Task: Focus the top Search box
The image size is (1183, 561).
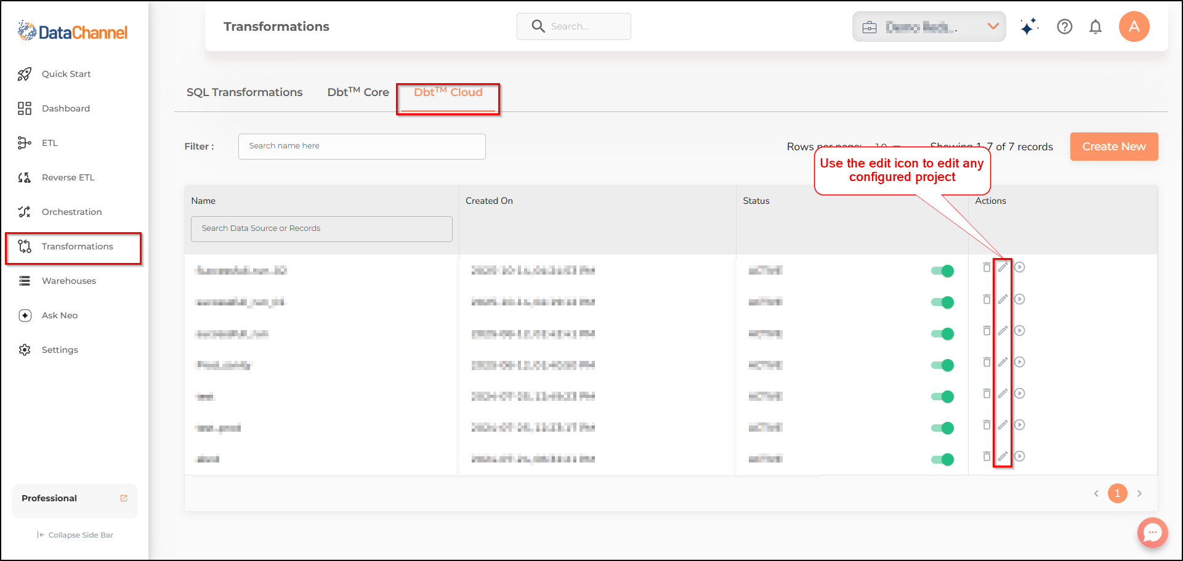Action: [x=574, y=26]
